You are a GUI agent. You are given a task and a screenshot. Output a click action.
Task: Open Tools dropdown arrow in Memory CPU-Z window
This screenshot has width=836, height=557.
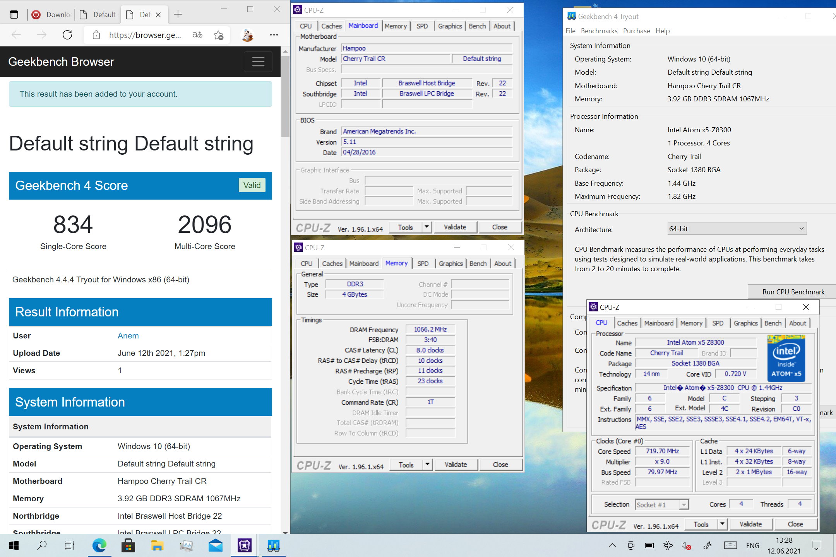pos(428,465)
